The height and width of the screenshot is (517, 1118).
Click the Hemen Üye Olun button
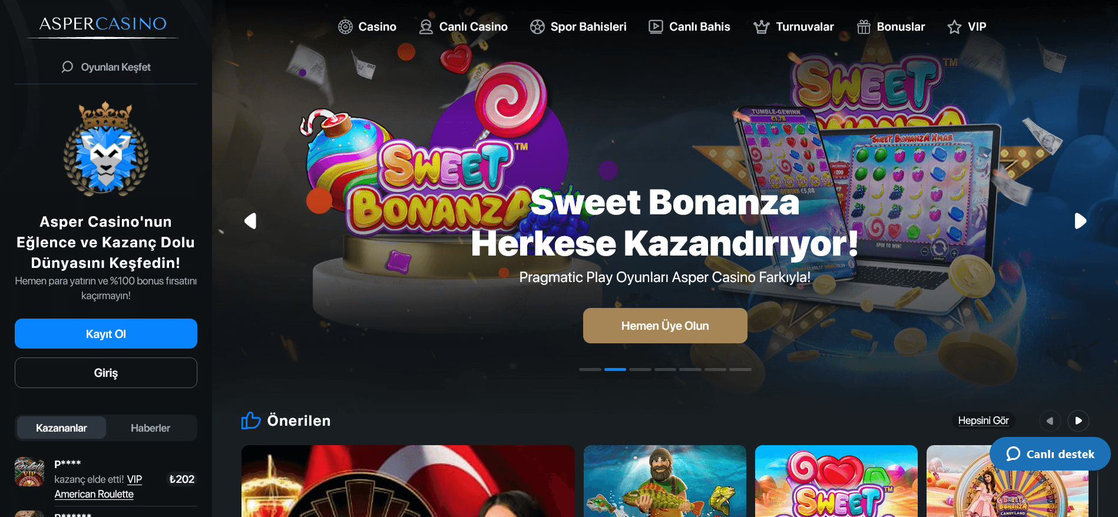[665, 326]
